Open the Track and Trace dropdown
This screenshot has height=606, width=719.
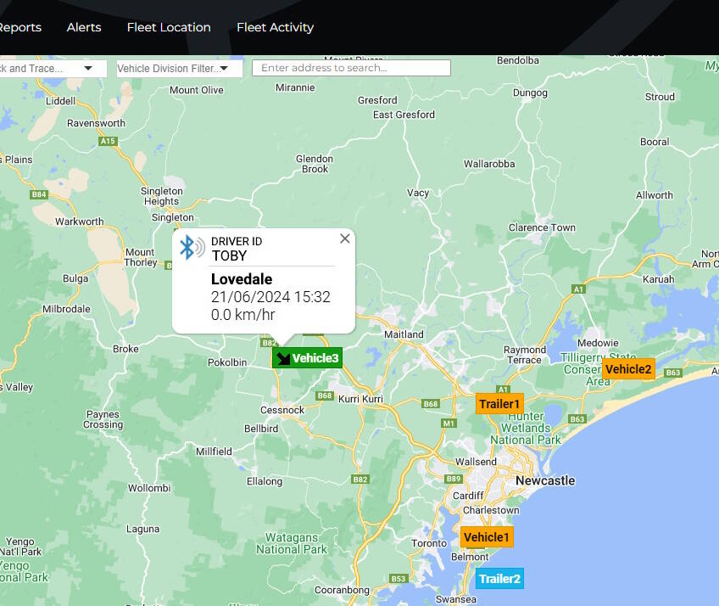(x=53, y=68)
